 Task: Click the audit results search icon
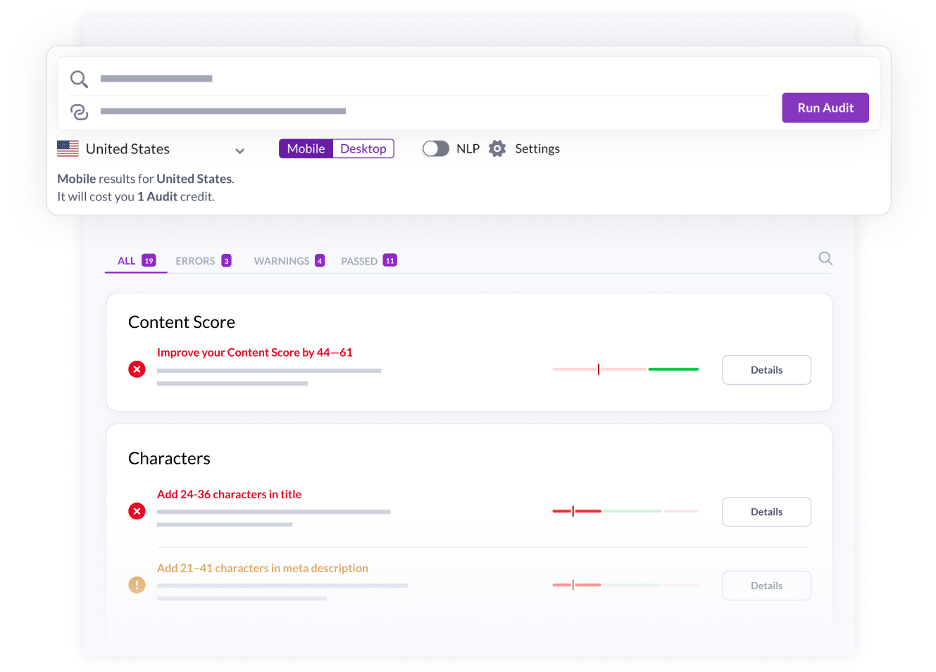pos(825,258)
